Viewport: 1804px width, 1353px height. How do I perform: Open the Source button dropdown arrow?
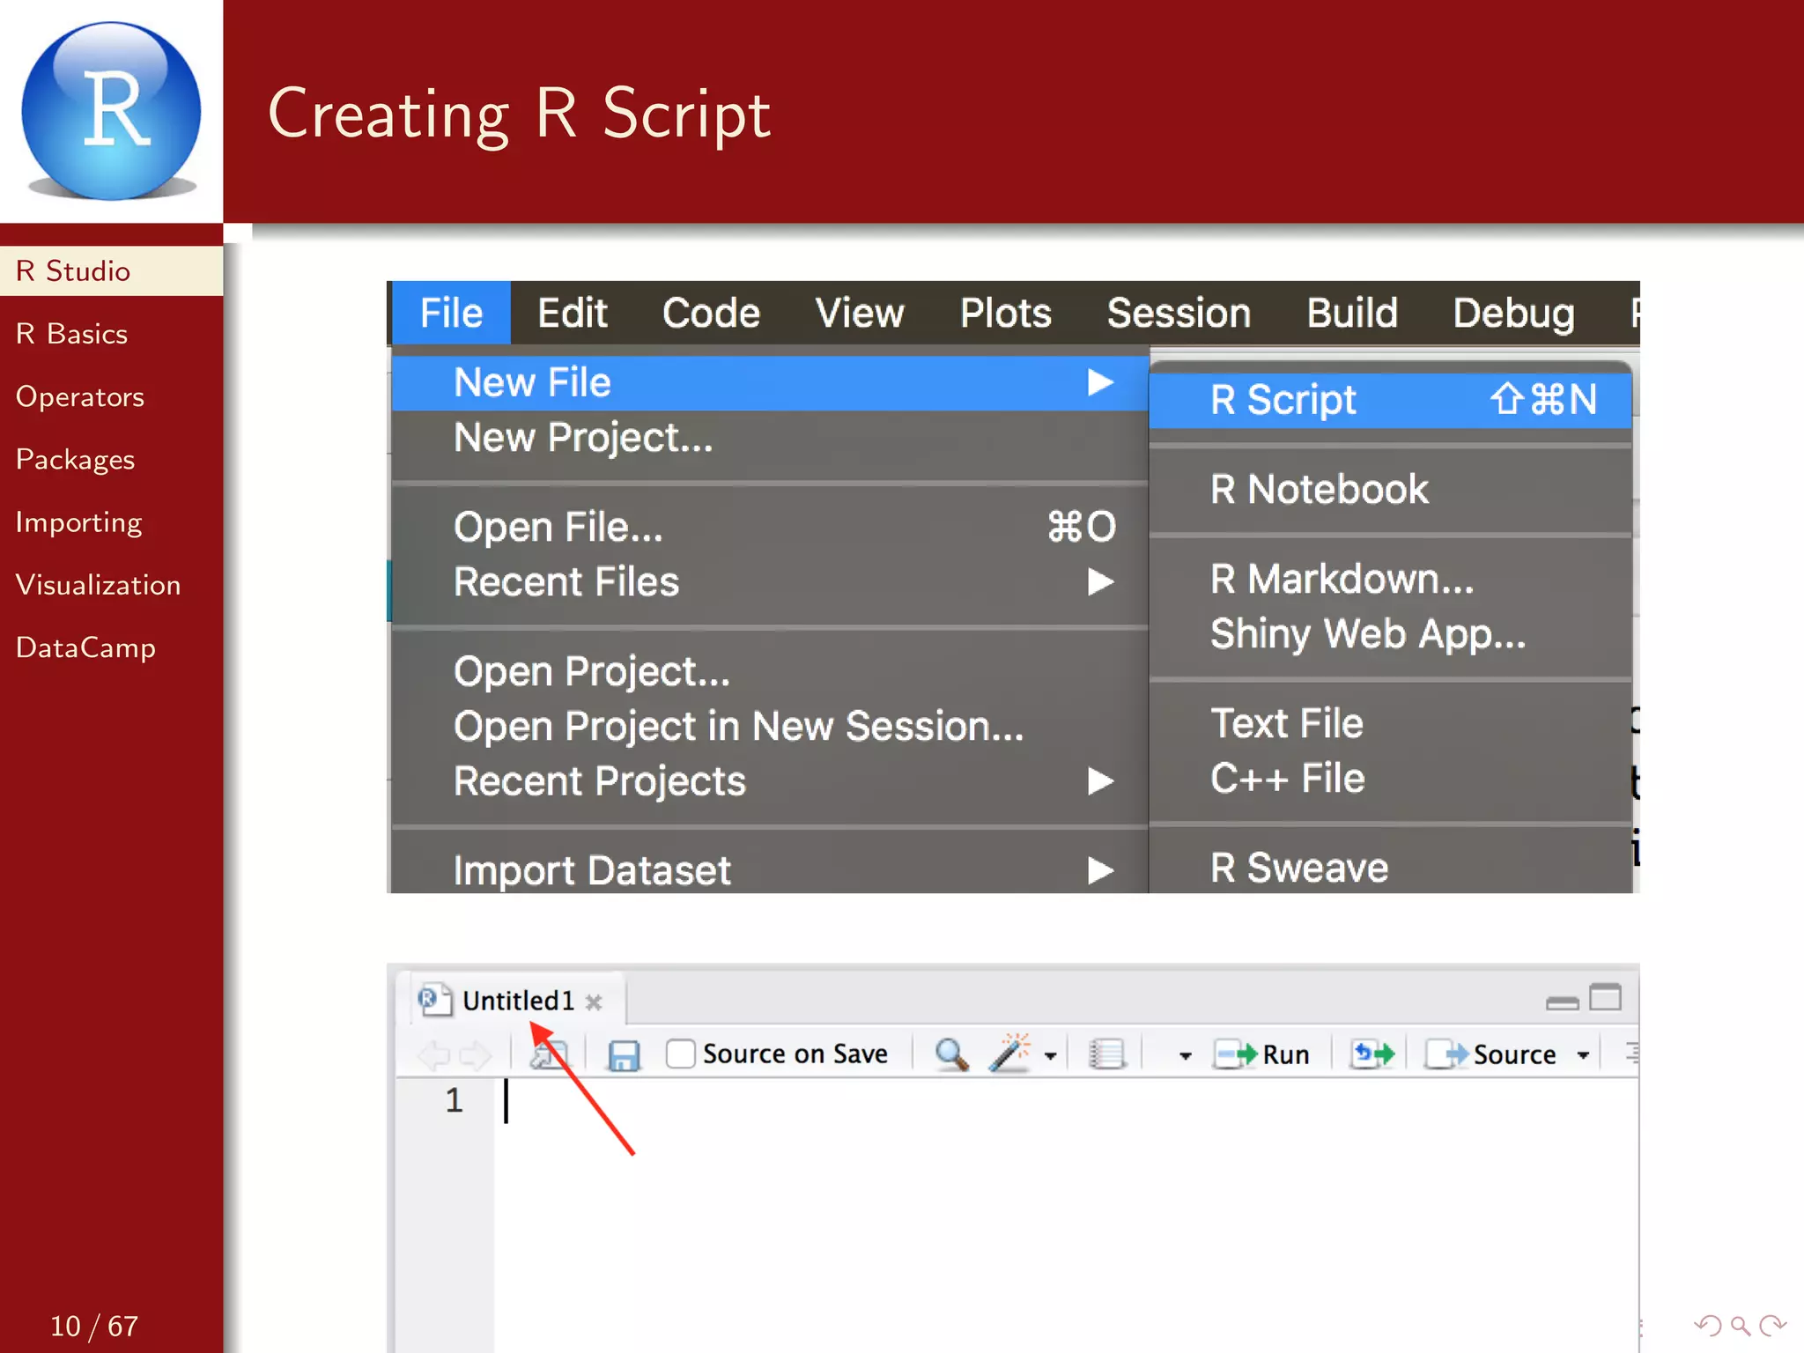[x=1583, y=1055]
